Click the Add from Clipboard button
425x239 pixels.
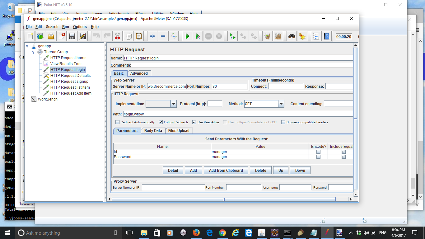tap(226, 170)
